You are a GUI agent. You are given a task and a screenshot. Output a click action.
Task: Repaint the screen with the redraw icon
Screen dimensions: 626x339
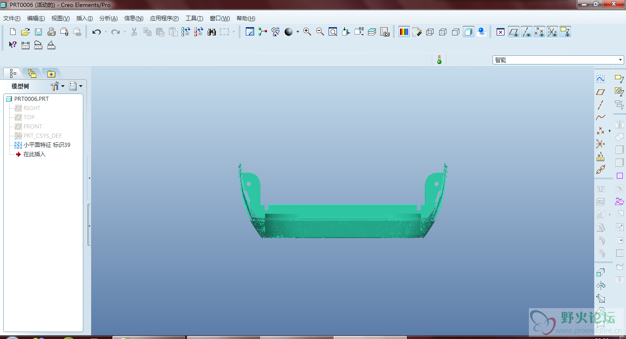250,32
